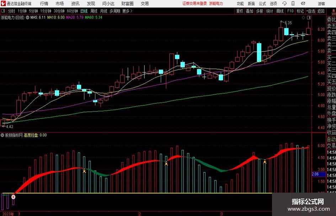Screen dimensions: 336x216
Task: Click the red 浙能电力 stock name in the title bar
Action: [x=216, y=4]
